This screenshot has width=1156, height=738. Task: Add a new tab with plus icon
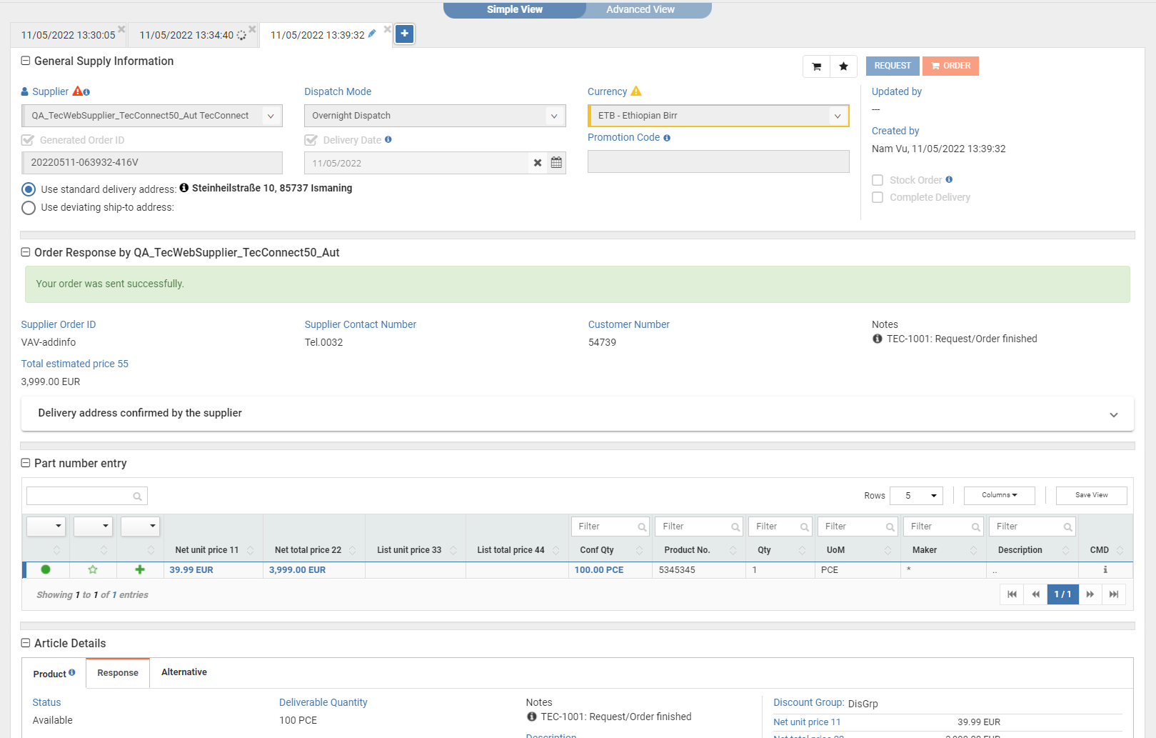click(404, 34)
